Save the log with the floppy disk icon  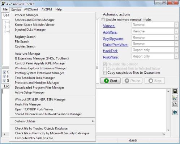(x=175, y=91)
